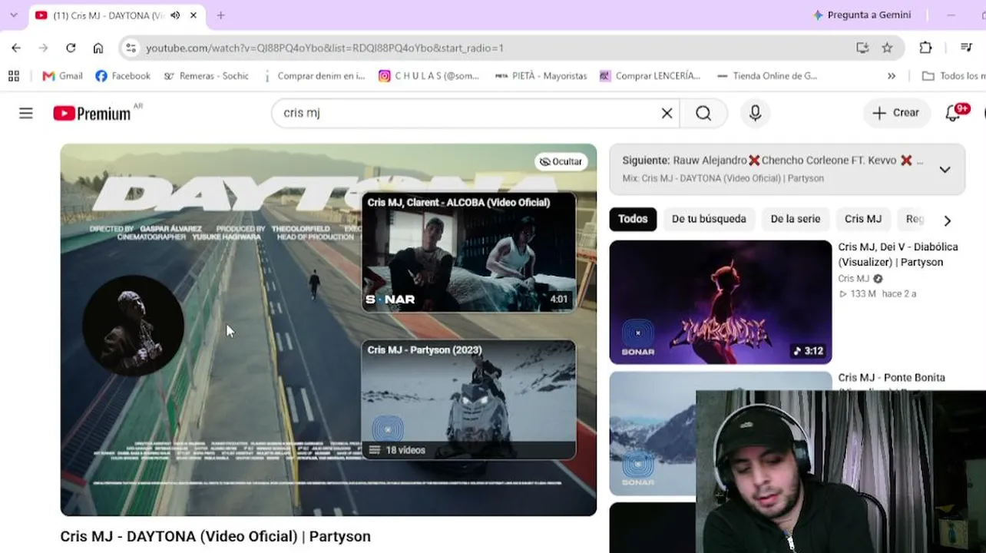Select the Cris MJ filter chip
Viewport: 986px width, 553px height.
click(863, 219)
